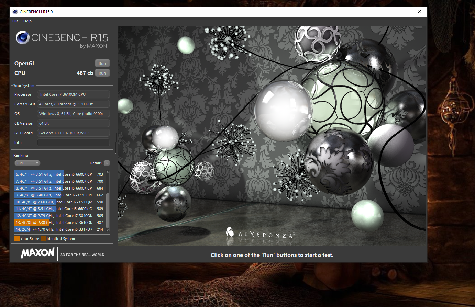Click the brown Identical System color swatch

[43, 239]
